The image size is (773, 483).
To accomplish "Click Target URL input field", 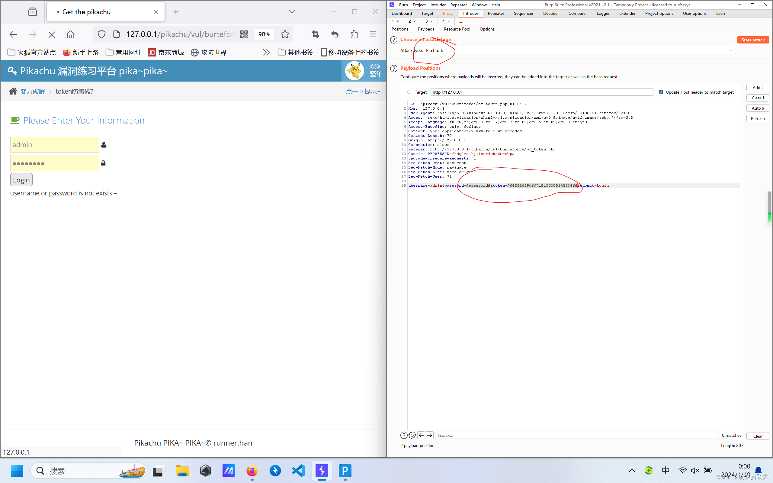I will 541,92.
